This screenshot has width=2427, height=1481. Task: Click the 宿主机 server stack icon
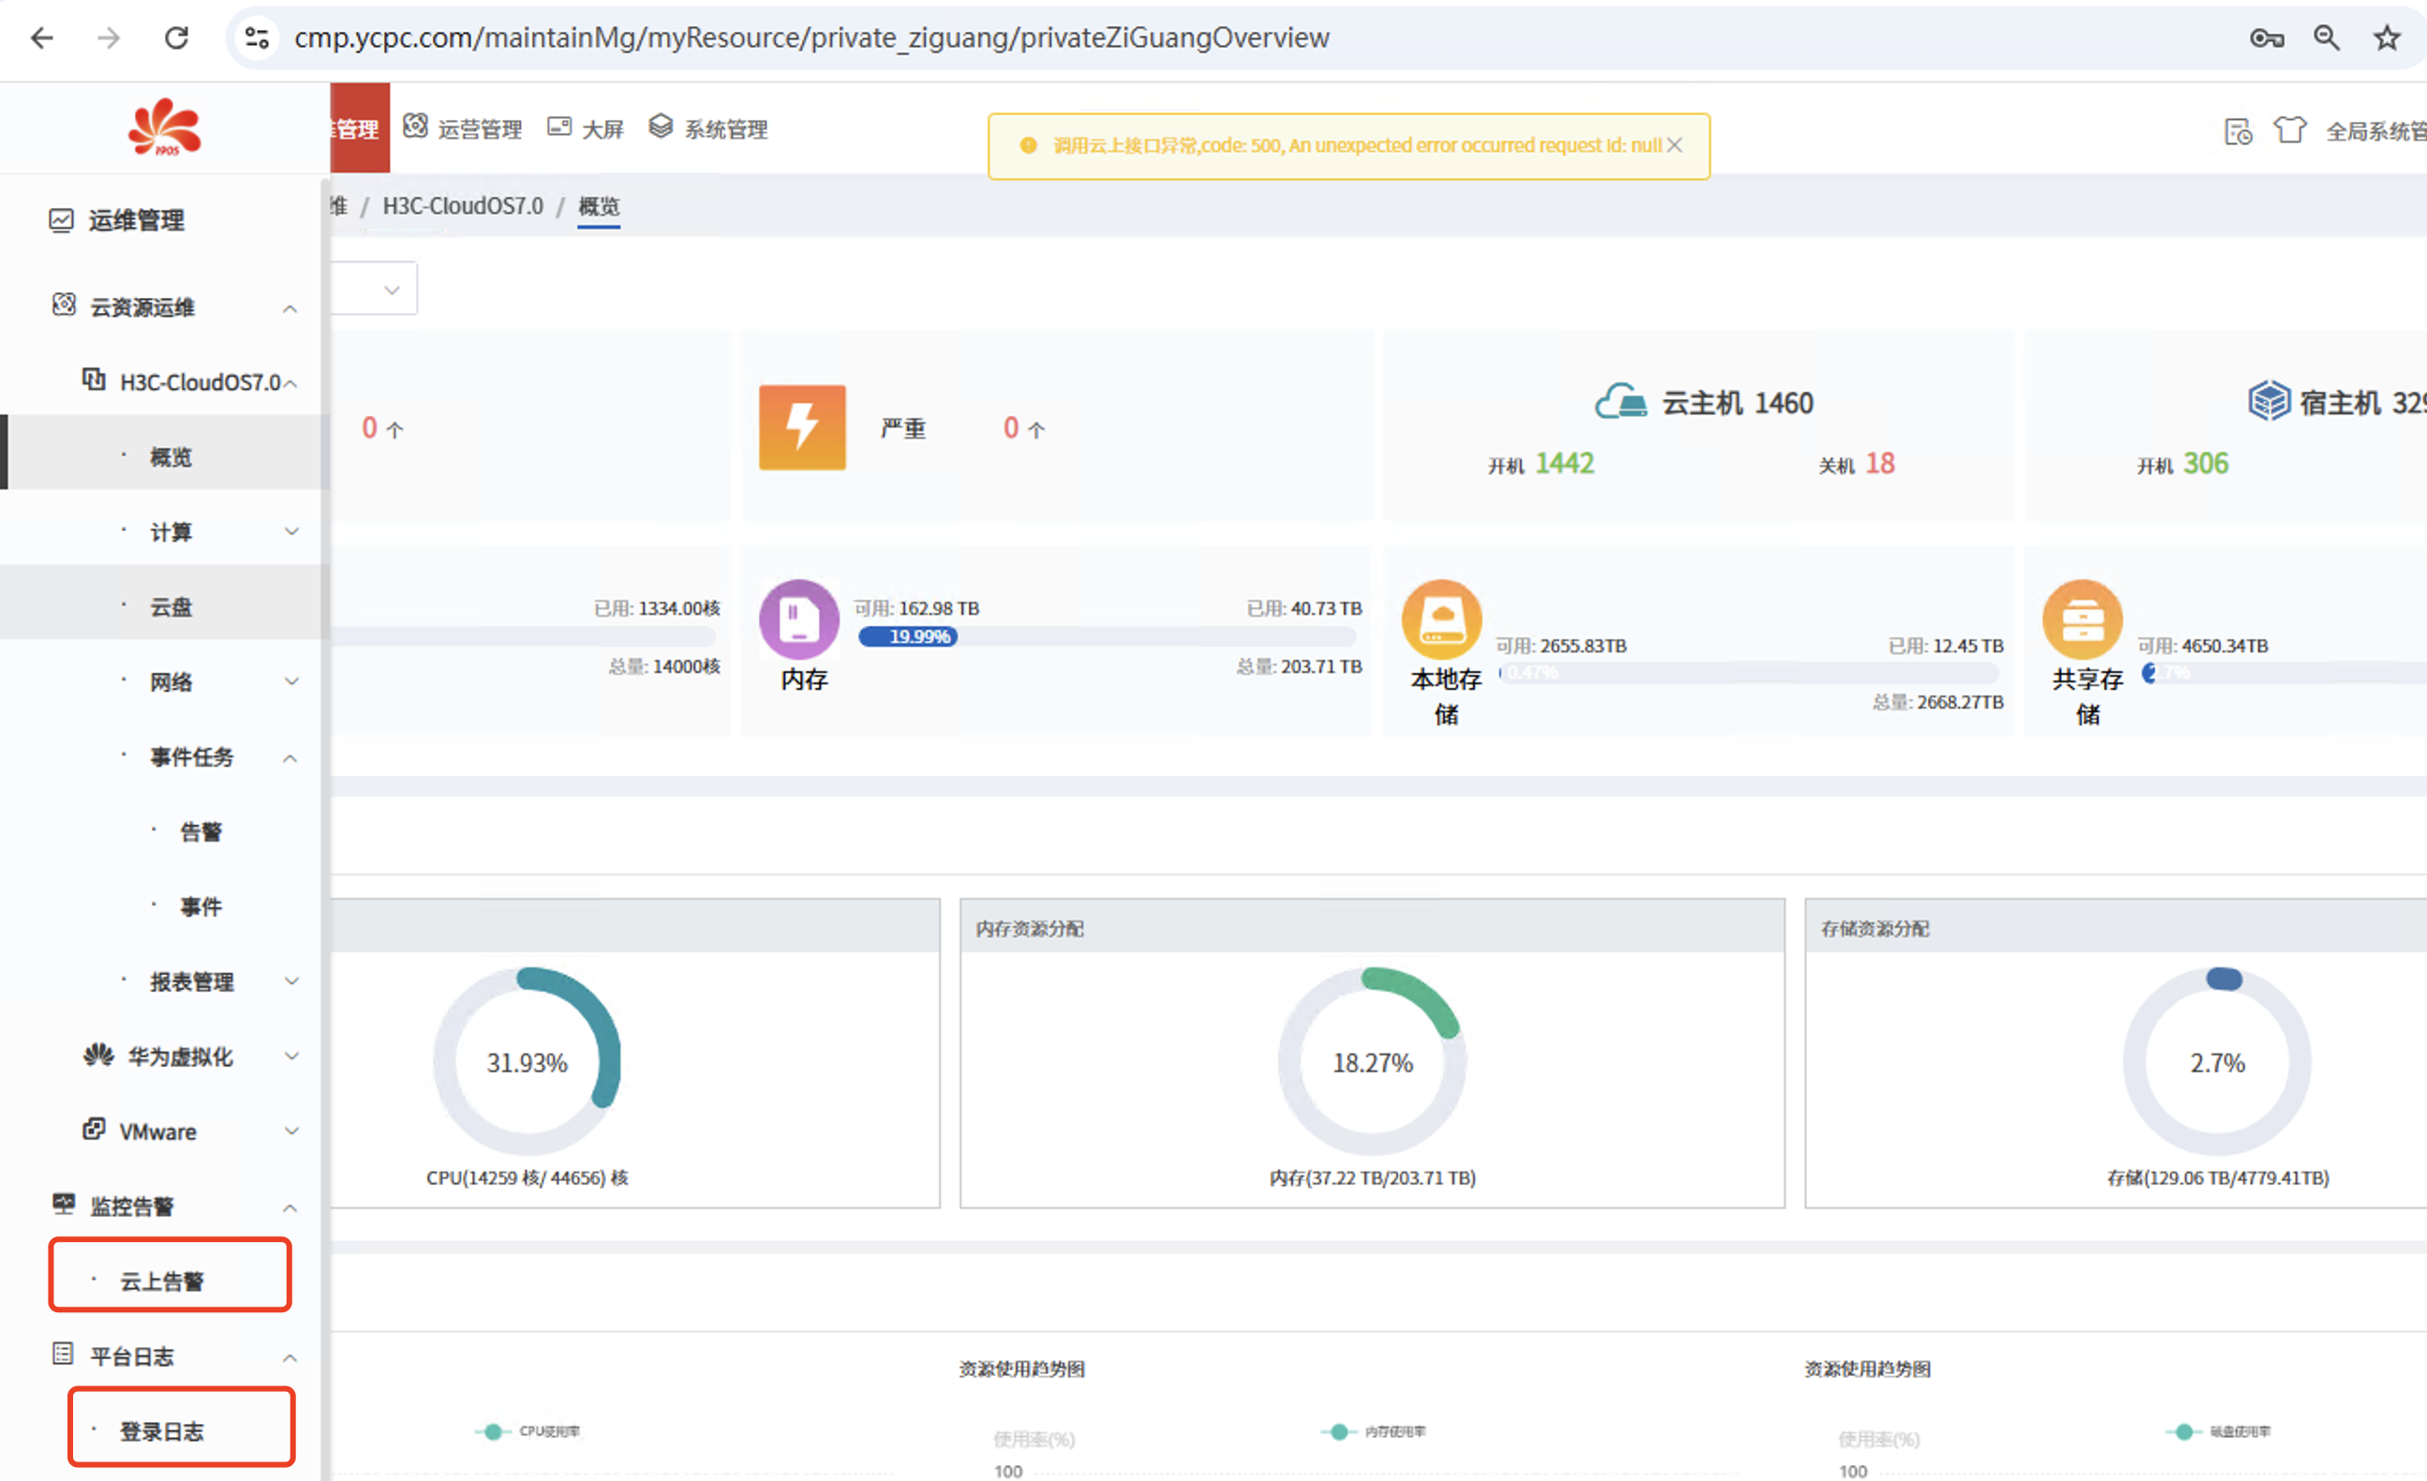tap(2269, 401)
